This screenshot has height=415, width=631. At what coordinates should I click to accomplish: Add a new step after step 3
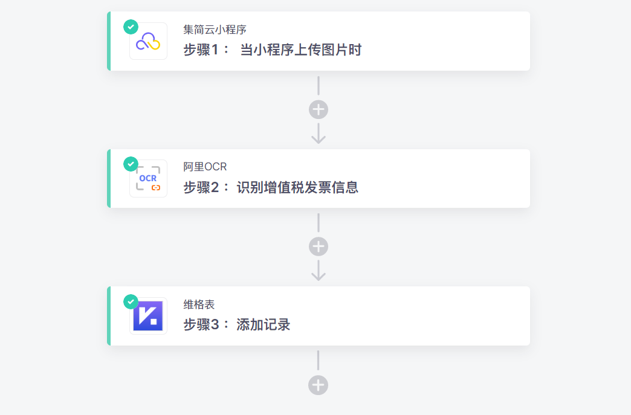[x=319, y=385]
